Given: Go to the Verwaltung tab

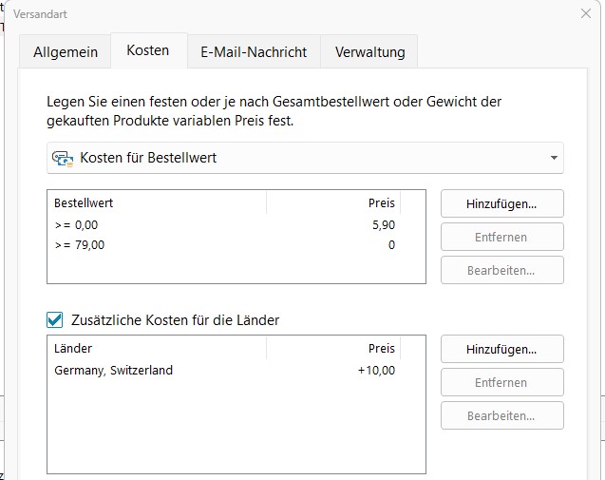Looking at the screenshot, I should click(369, 52).
